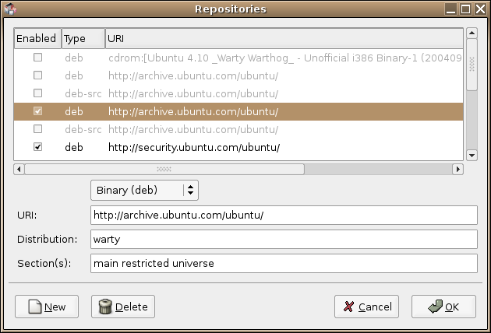
Task: Minimize the Repositories window
Action: [451, 9]
